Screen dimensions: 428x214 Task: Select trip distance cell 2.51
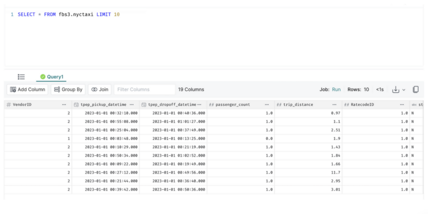point(308,130)
